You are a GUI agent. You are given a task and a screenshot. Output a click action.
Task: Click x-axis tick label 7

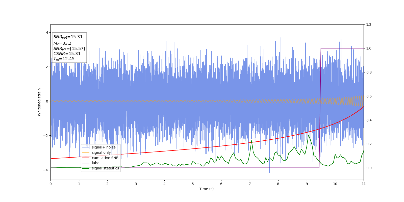pos(250,184)
